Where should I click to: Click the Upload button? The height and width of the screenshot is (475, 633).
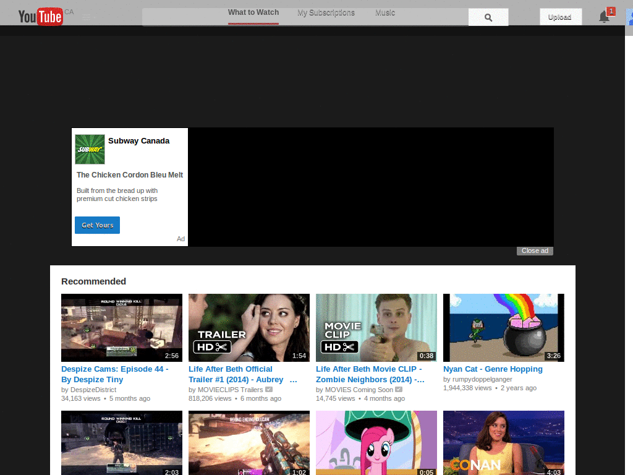pyautogui.click(x=561, y=17)
